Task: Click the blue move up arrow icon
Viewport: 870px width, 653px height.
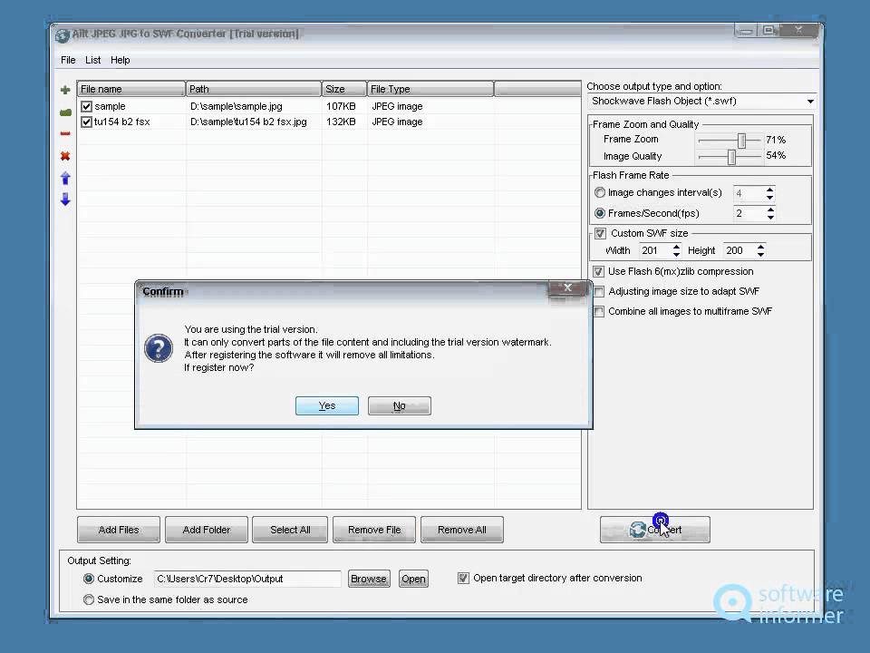Action: pyautogui.click(x=65, y=179)
